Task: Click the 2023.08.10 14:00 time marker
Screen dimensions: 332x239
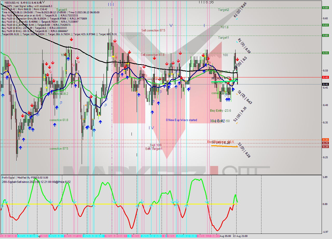Action: pos(151,236)
